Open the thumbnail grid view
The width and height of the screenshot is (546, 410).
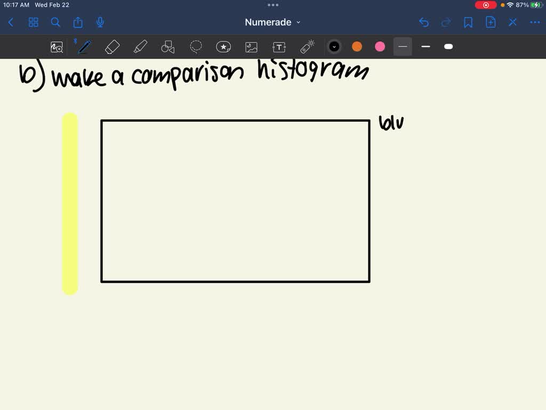tap(34, 22)
